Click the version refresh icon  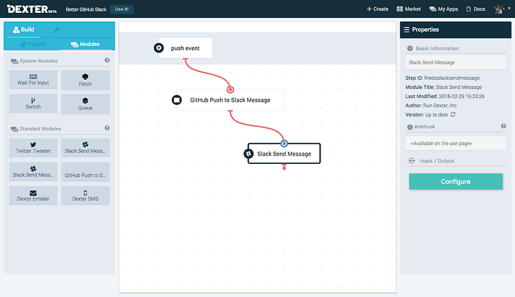click(x=453, y=114)
